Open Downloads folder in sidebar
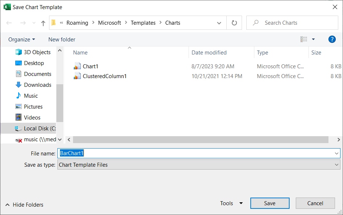 point(37,85)
